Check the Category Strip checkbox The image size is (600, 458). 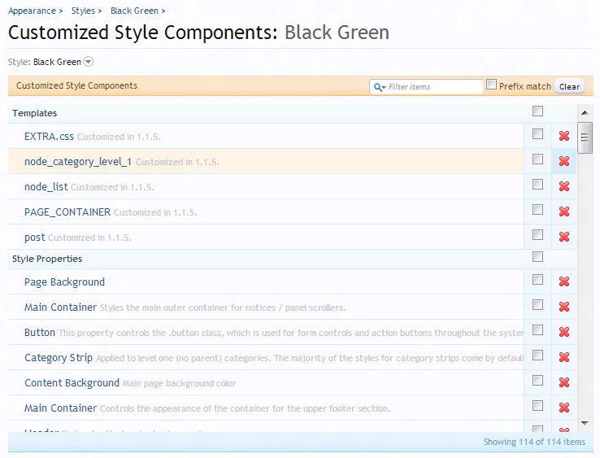pos(537,355)
